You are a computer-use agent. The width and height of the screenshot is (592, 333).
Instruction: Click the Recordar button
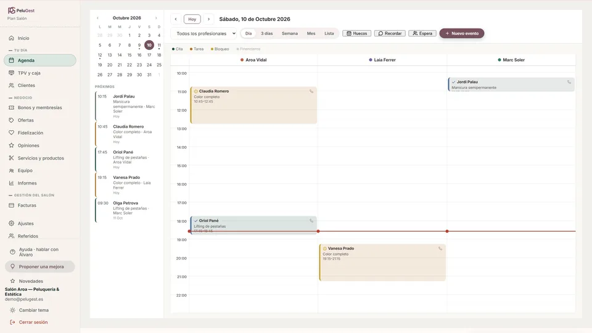tap(390, 33)
